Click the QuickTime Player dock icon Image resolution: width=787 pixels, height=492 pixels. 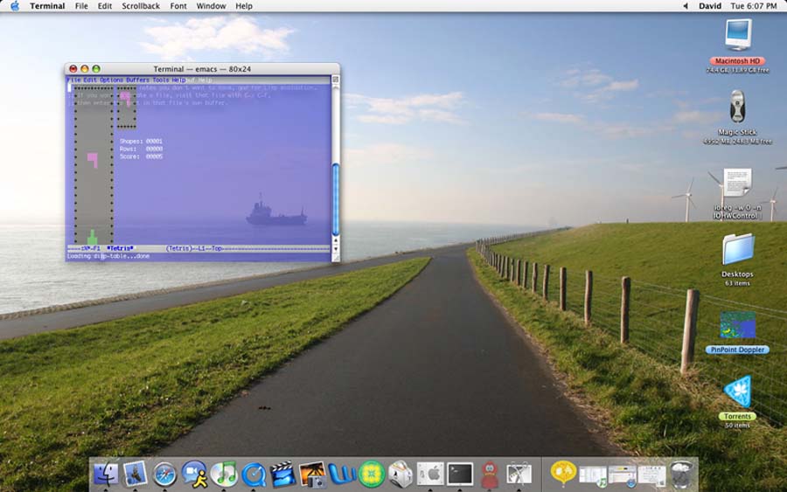pyautogui.click(x=254, y=474)
